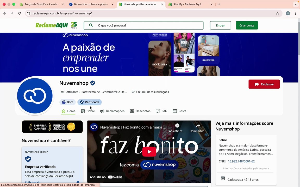Open a new browser tab

coord(219,4)
